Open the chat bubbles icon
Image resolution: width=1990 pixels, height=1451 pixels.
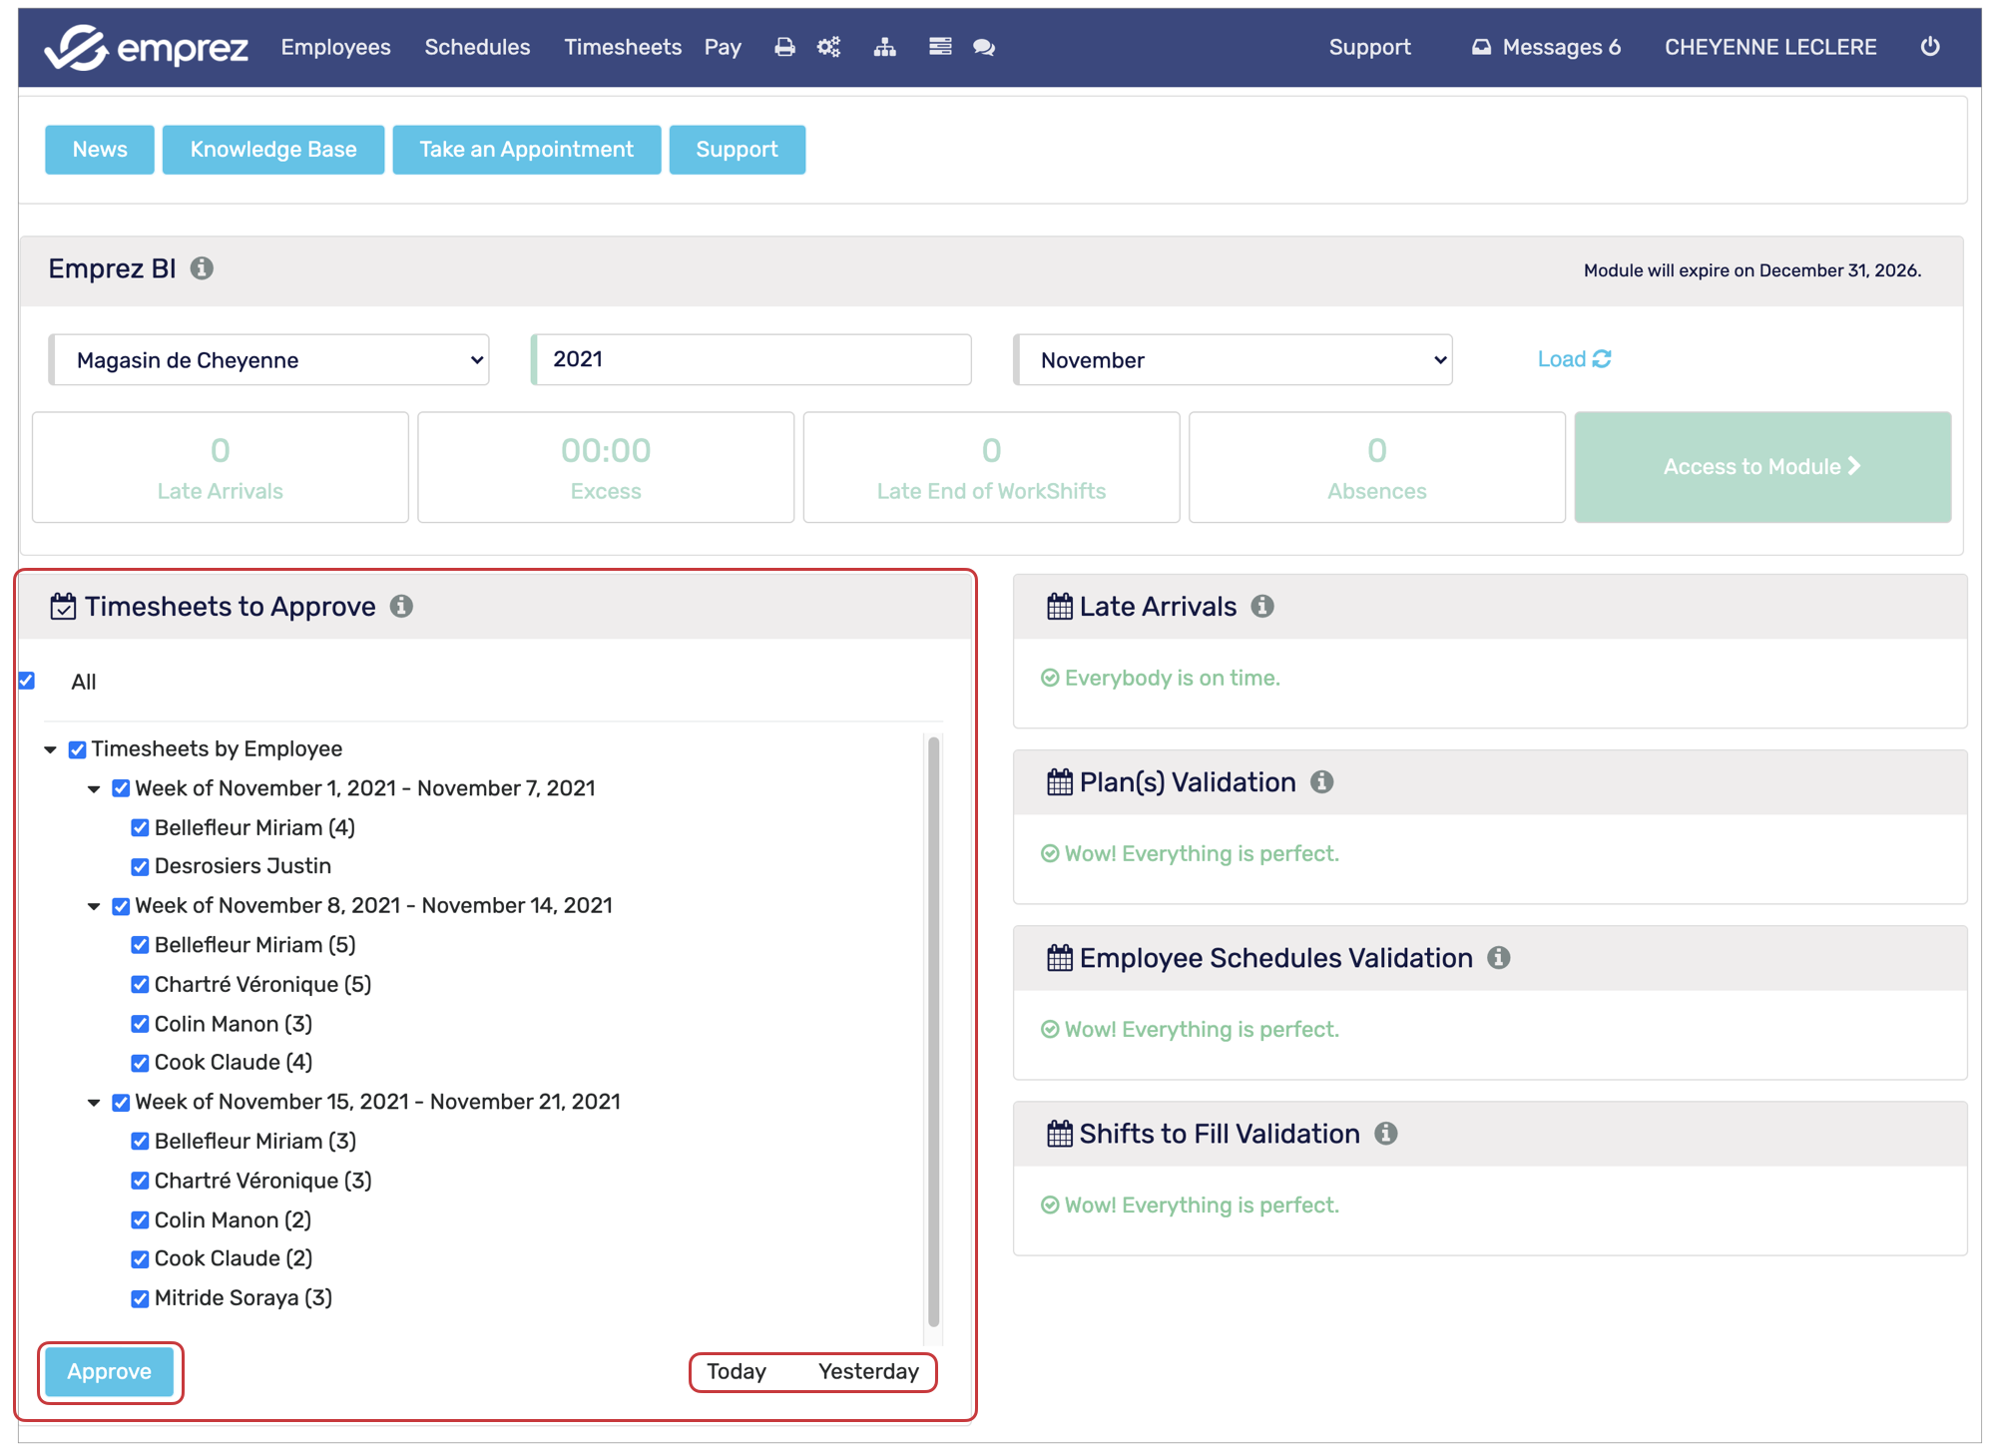[984, 47]
